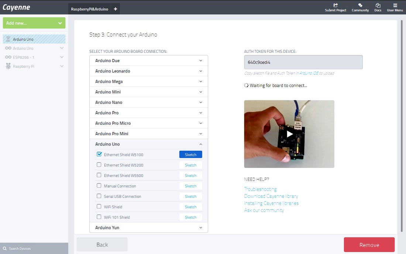
Task: Open the Submit Project icon
Action: 335,5
